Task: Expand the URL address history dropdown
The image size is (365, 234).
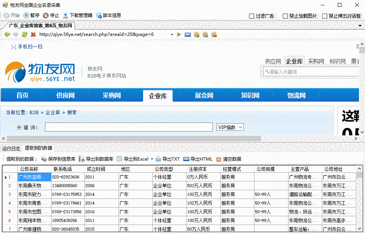Action: click(x=172, y=34)
